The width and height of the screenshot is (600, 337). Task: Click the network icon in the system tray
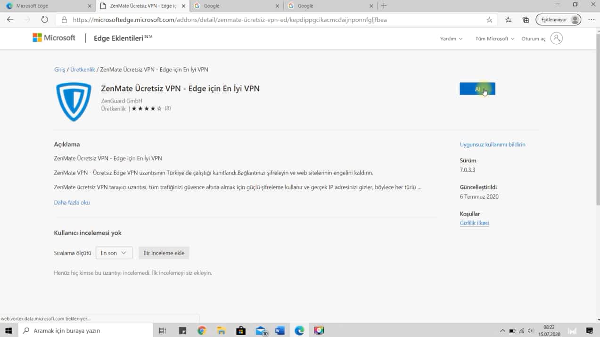coord(522,331)
